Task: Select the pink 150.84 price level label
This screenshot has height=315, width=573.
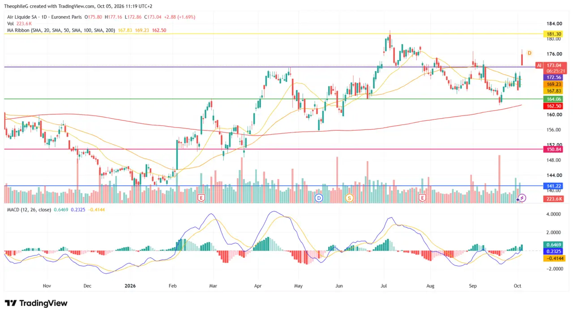Action: click(x=553, y=149)
